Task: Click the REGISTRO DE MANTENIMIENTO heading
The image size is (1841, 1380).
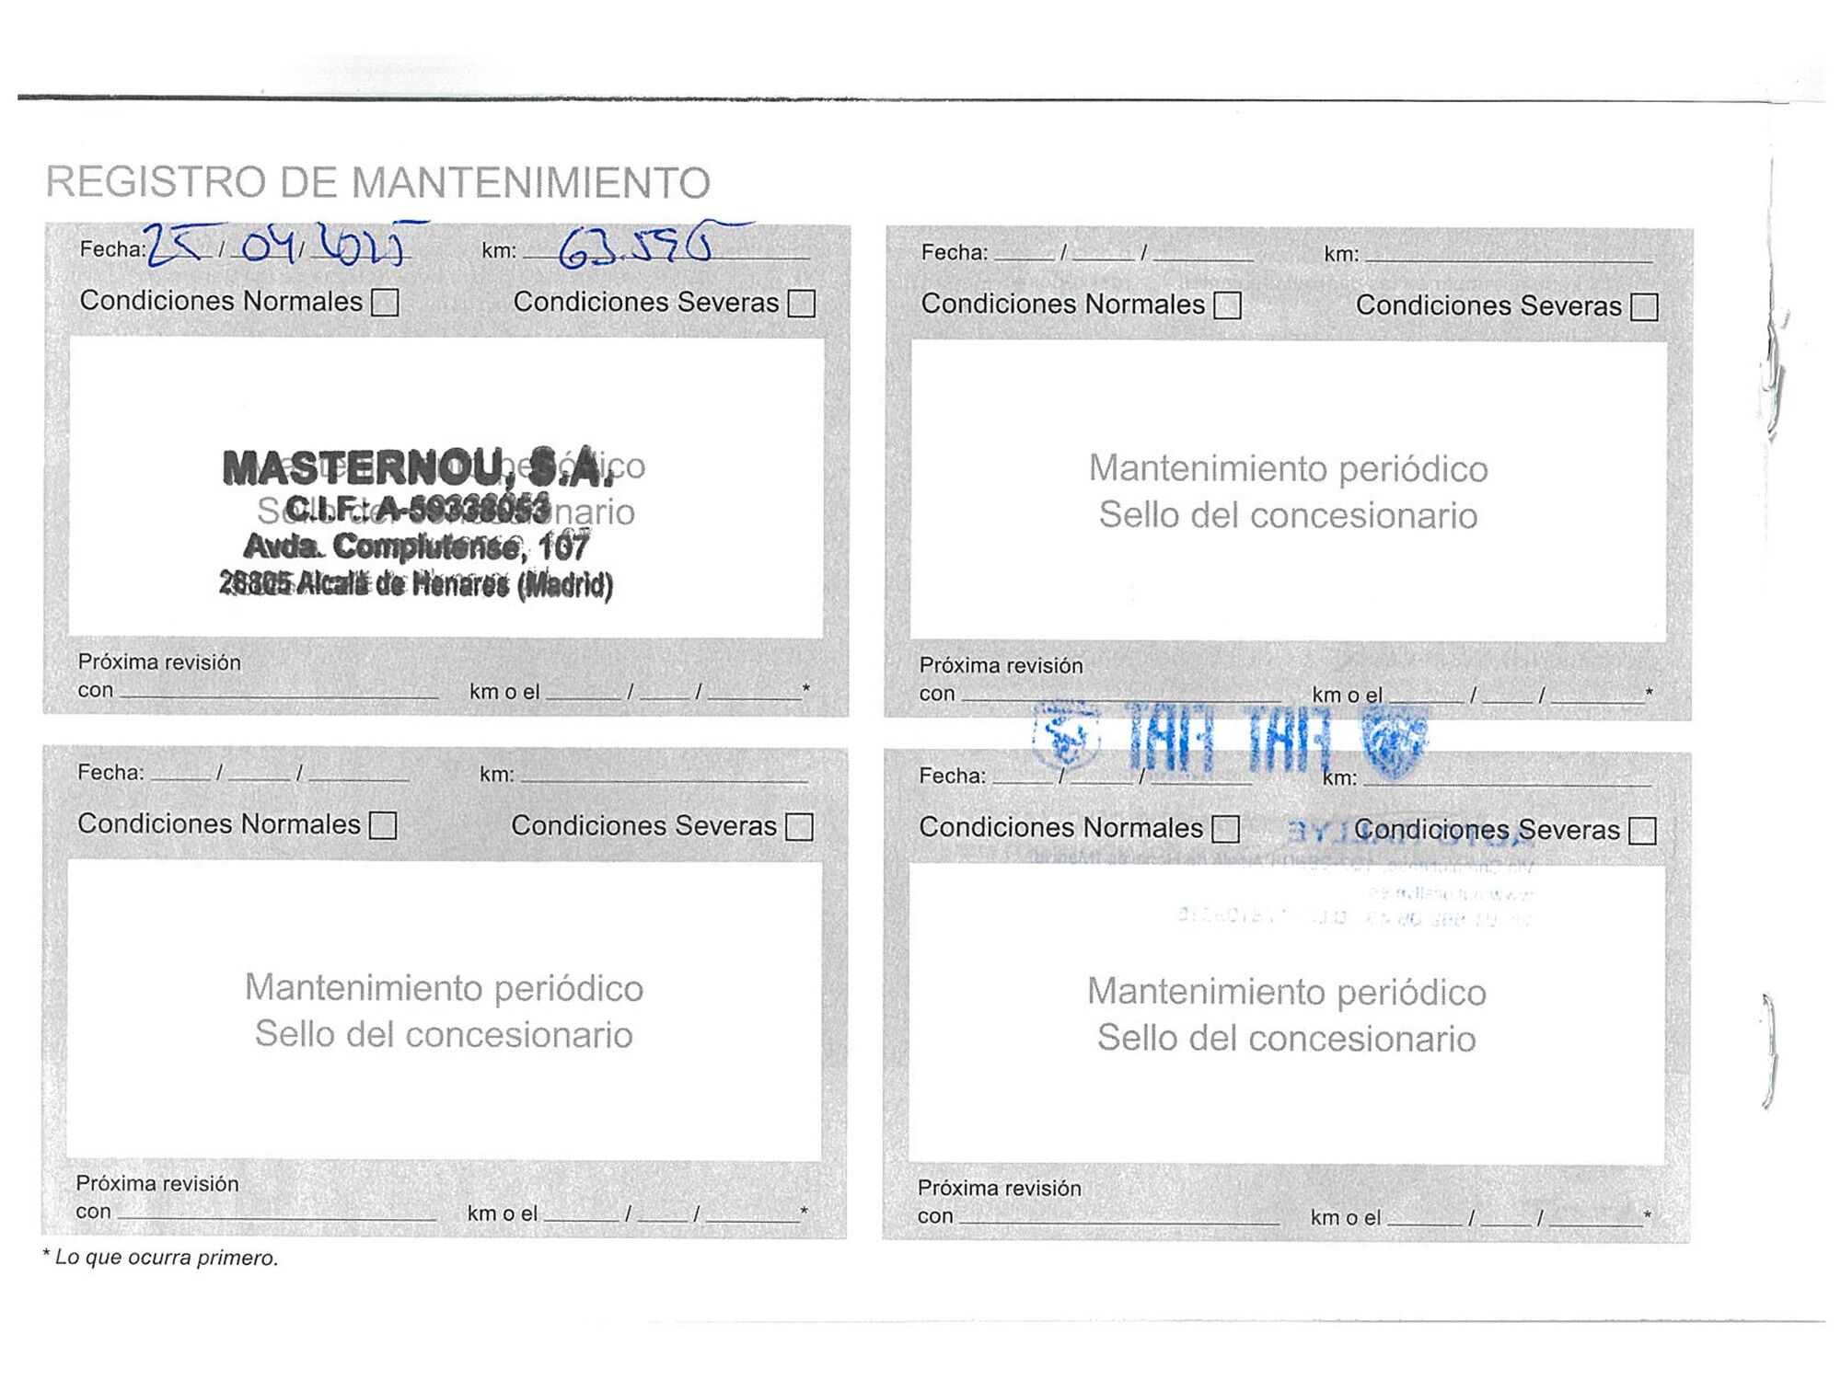Action: (x=378, y=182)
